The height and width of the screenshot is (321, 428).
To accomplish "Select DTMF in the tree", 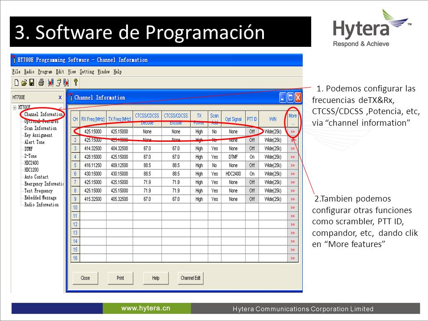I will click(29, 149).
